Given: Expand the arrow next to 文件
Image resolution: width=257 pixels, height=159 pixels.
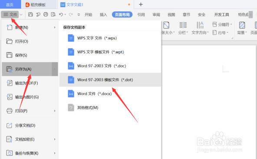Looking at the screenshot, I should point(21,15).
